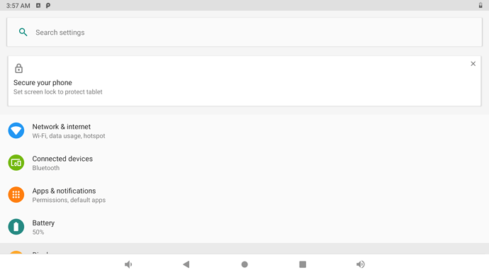
Task: Tap the volume up navigation button
Action: point(361,264)
